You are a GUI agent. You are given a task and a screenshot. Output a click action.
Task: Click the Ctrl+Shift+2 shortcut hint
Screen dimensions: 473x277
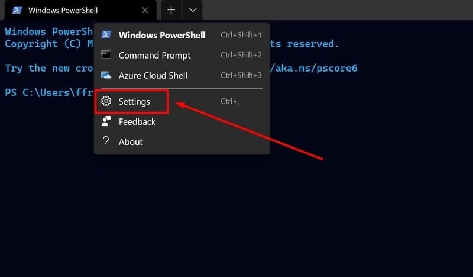pos(241,55)
